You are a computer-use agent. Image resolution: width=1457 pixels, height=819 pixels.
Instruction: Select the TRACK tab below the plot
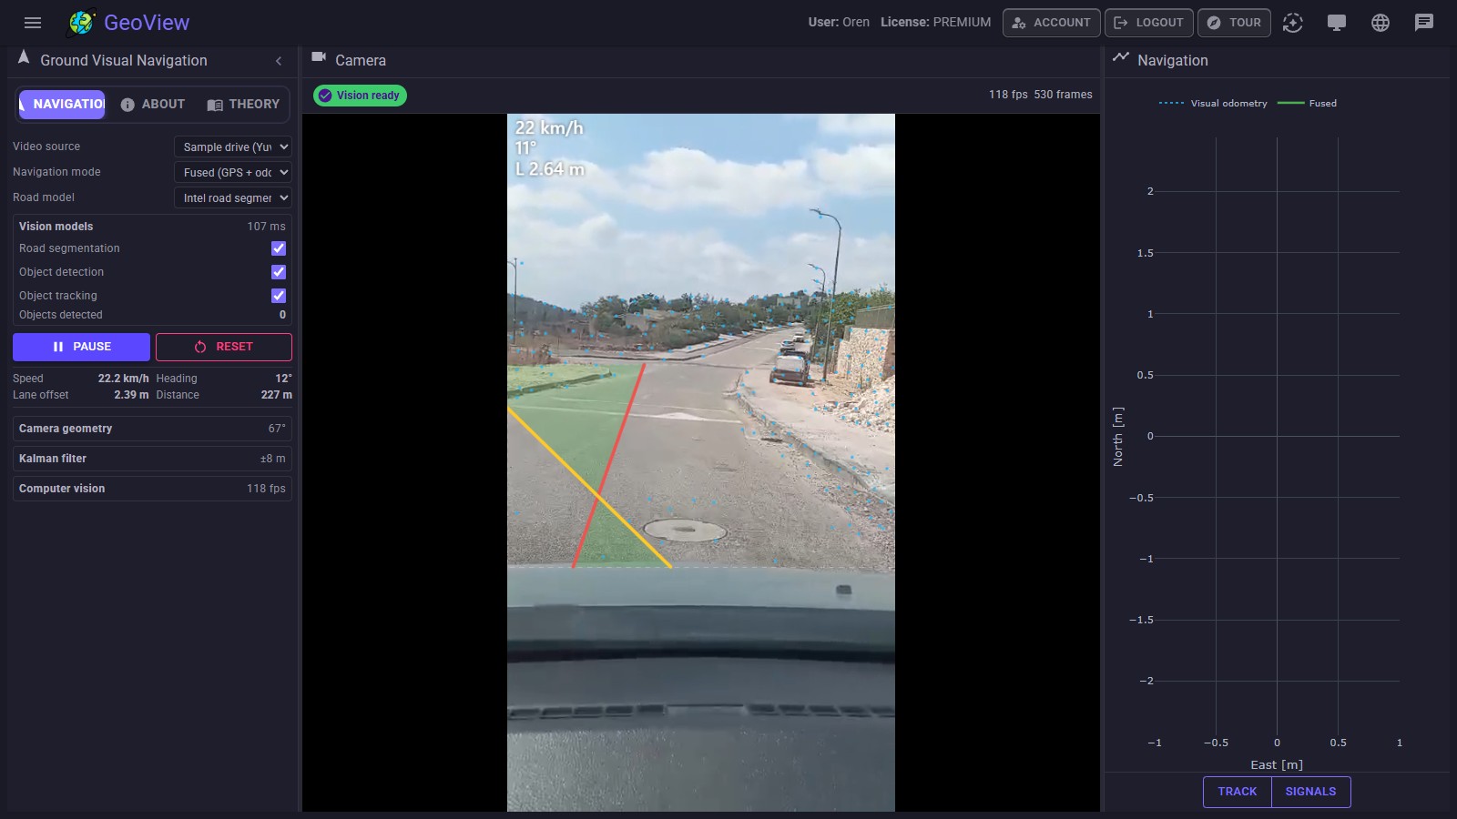tap(1238, 792)
